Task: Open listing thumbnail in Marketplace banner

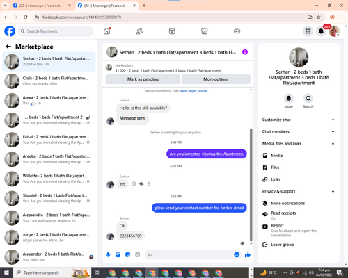Action: tap(109, 67)
